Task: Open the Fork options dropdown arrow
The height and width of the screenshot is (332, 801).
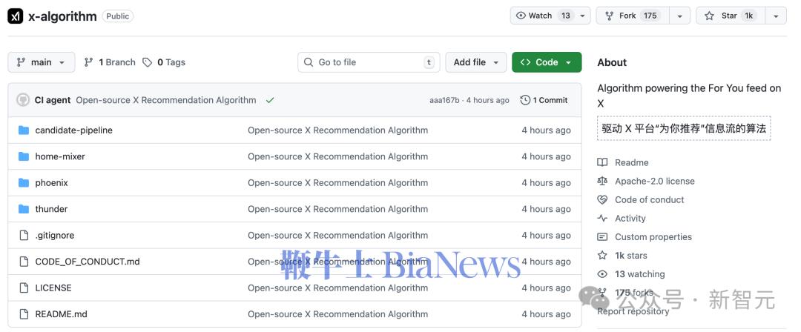Action: click(679, 16)
